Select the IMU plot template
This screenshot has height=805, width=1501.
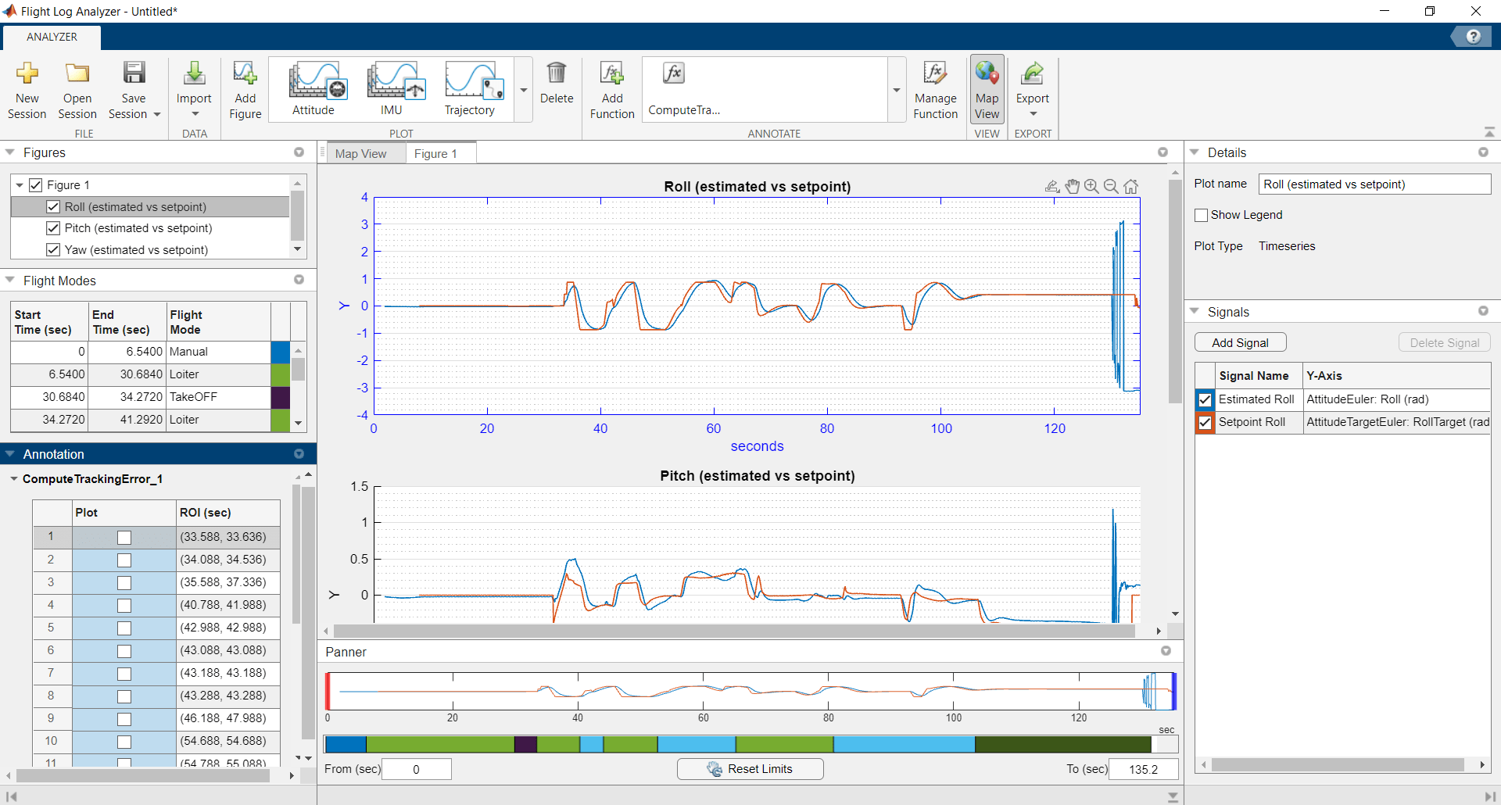click(x=393, y=80)
